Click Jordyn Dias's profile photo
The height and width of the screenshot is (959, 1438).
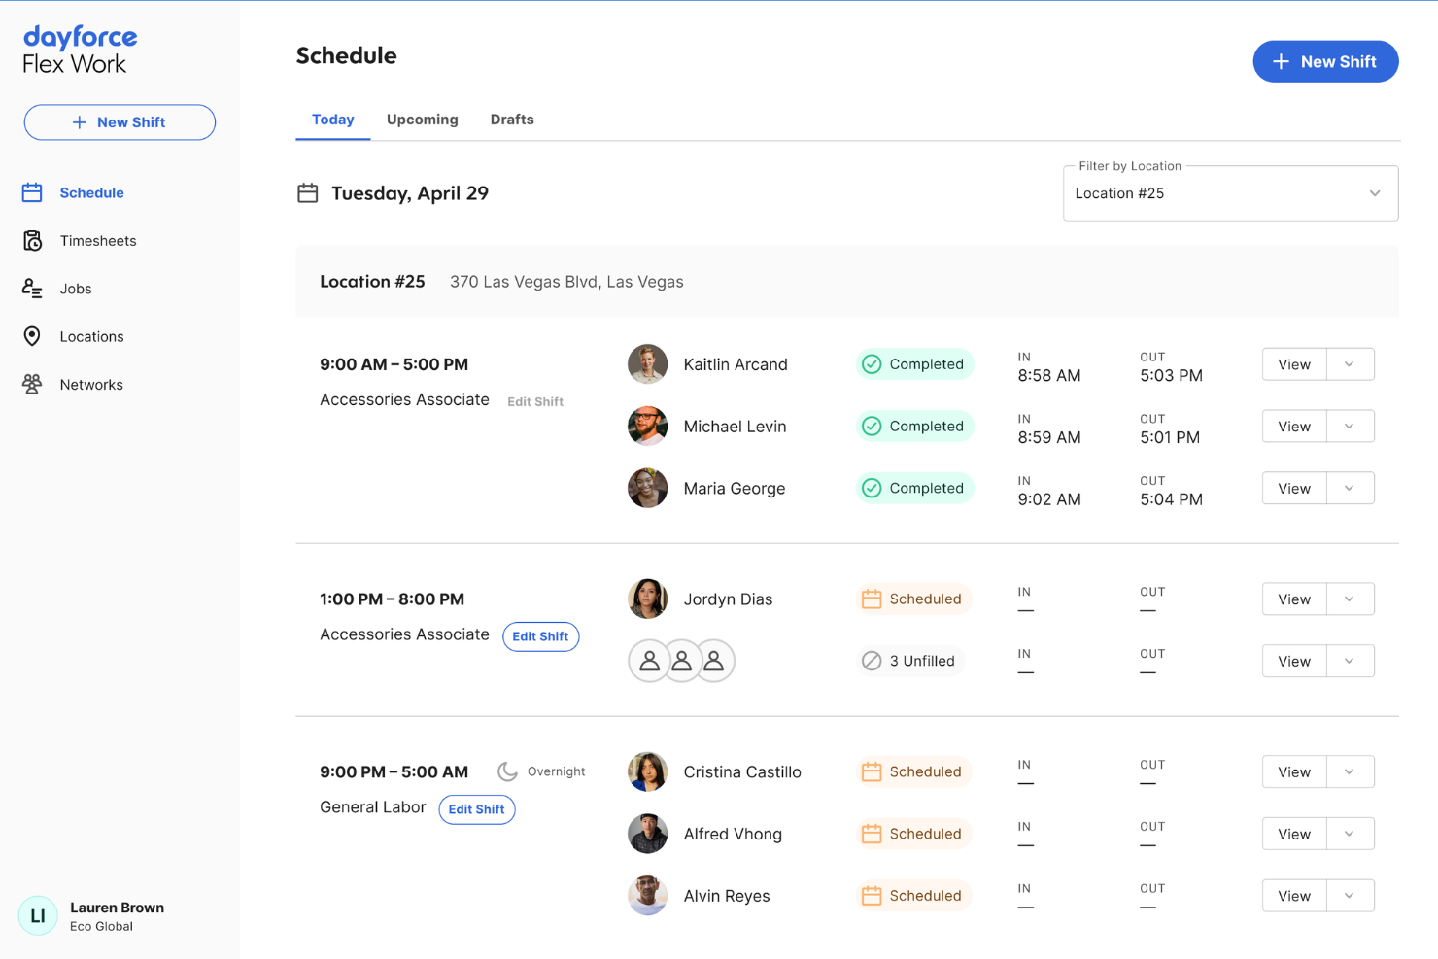point(648,599)
